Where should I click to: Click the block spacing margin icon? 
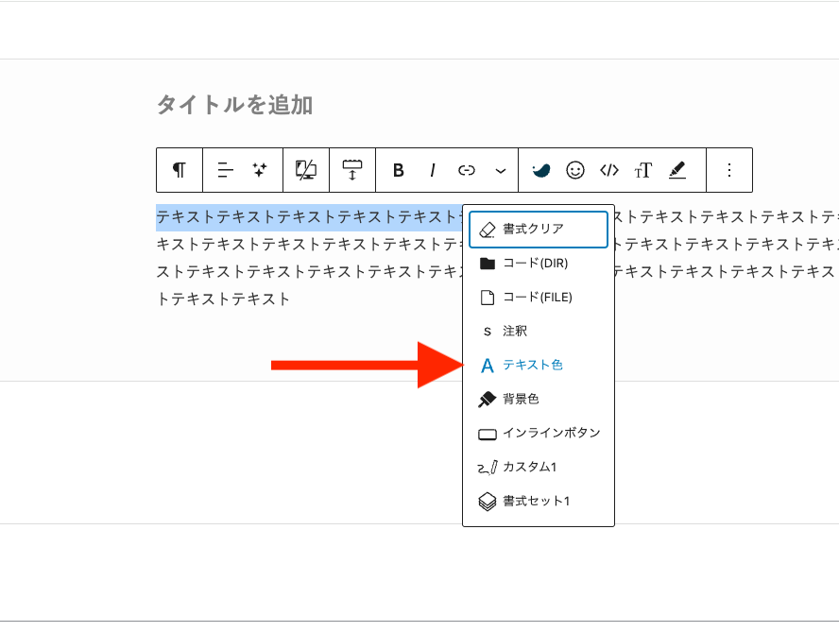pos(352,170)
